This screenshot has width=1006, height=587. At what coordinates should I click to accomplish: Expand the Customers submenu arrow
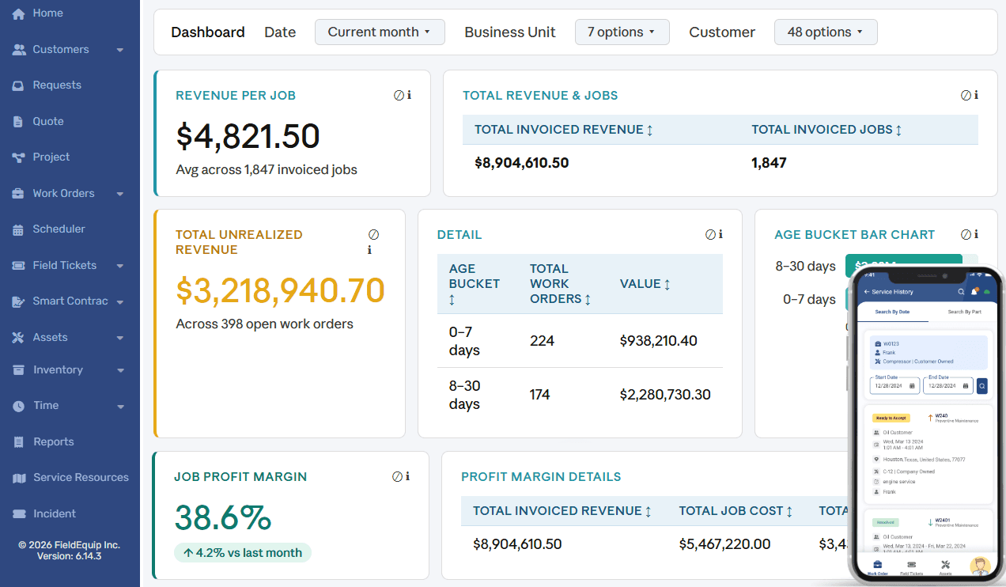tap(120, 50)
